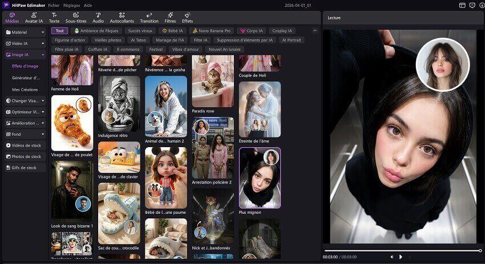
Task: Expand the Vidéo IA section
Action: coord(25,43)
